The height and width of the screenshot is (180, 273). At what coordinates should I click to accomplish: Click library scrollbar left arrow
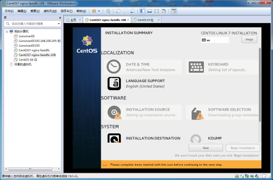tap(6, 169)
